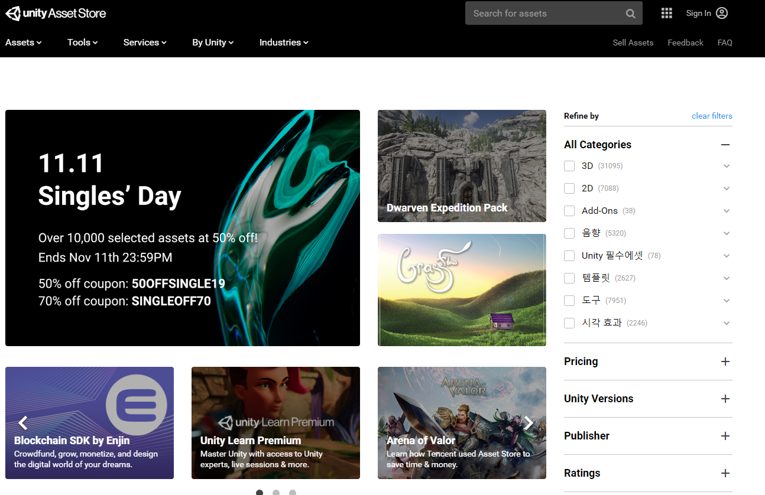Open the GrassFlow landscape tile
Image resolution: width=765 pixels, height=495 pixels.
click(462, 290)
